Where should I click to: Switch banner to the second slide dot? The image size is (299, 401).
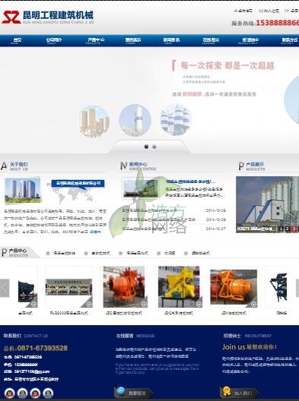pyautogui.click(x=154, y=147)
